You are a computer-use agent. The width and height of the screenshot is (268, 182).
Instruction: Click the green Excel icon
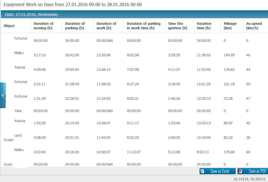pyautogui.click(x=202, y=171)
